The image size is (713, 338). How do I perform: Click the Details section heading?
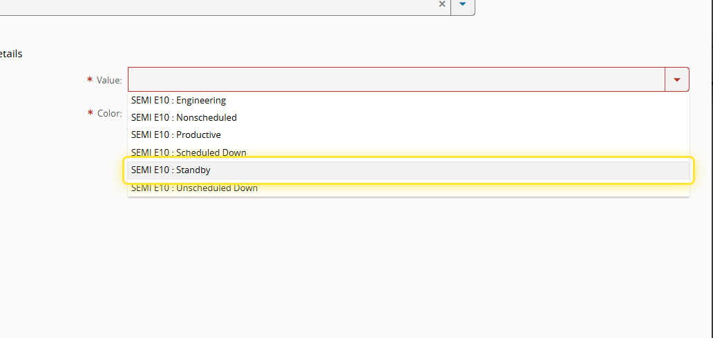pos(11,54)
